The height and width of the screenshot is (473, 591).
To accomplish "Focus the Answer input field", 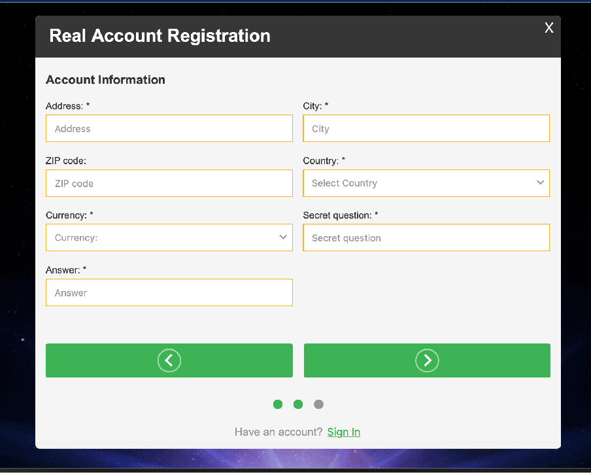I will [x=169, y=292].
